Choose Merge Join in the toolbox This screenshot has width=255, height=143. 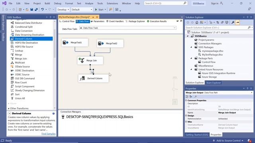(21, 59)
